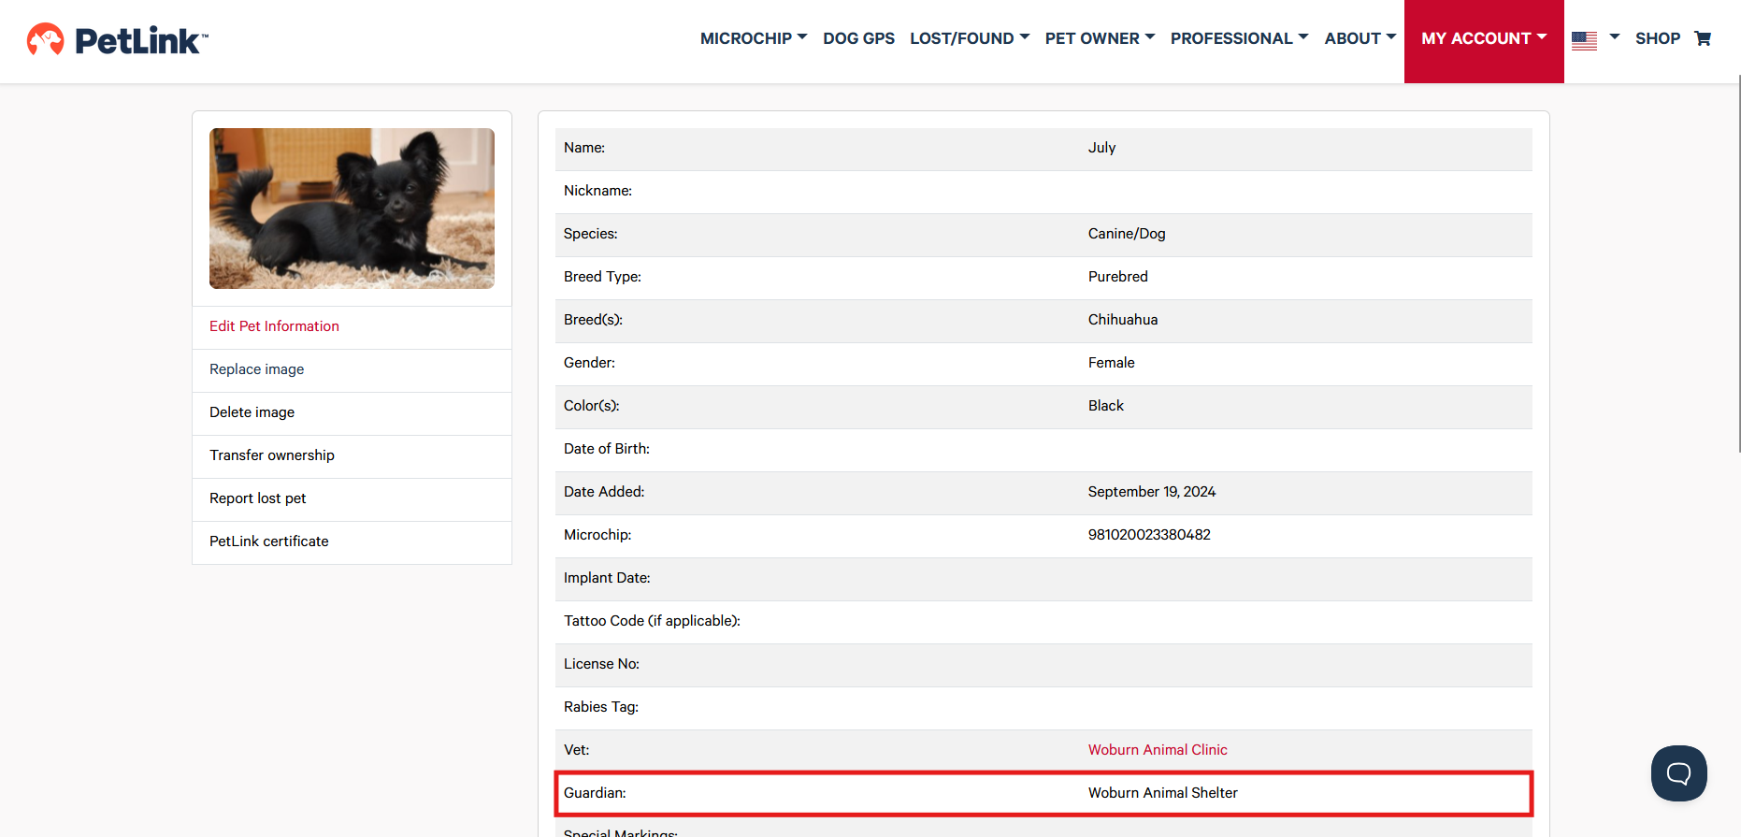Click the Nickname: label
Viewport: 1741px width, 837px height.
coord(597,191)
